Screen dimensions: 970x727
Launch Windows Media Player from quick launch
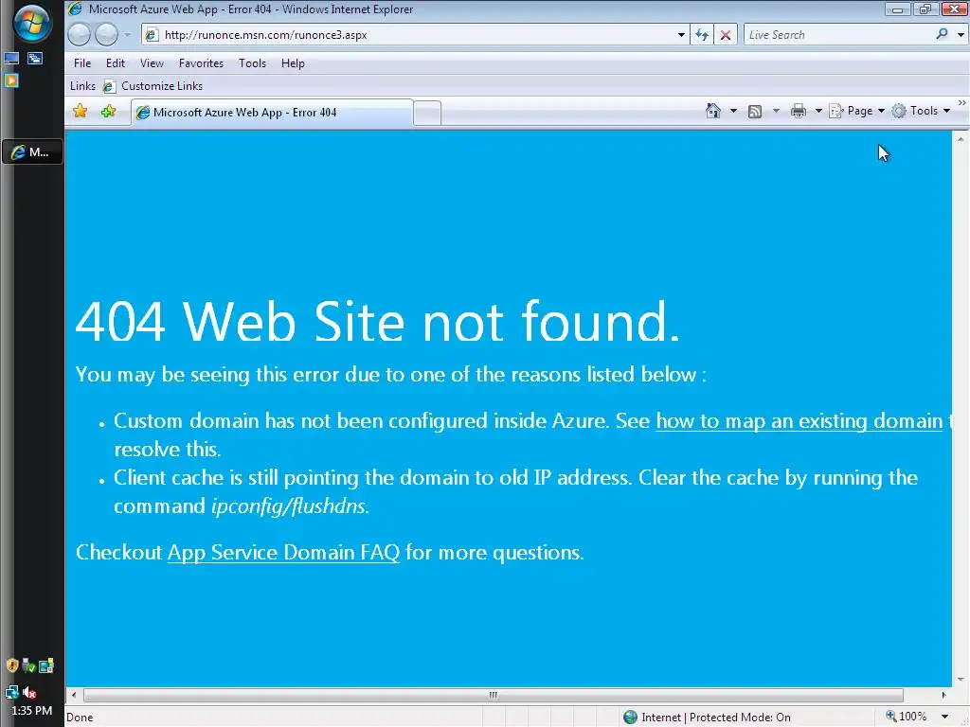[x=11, y=80]
